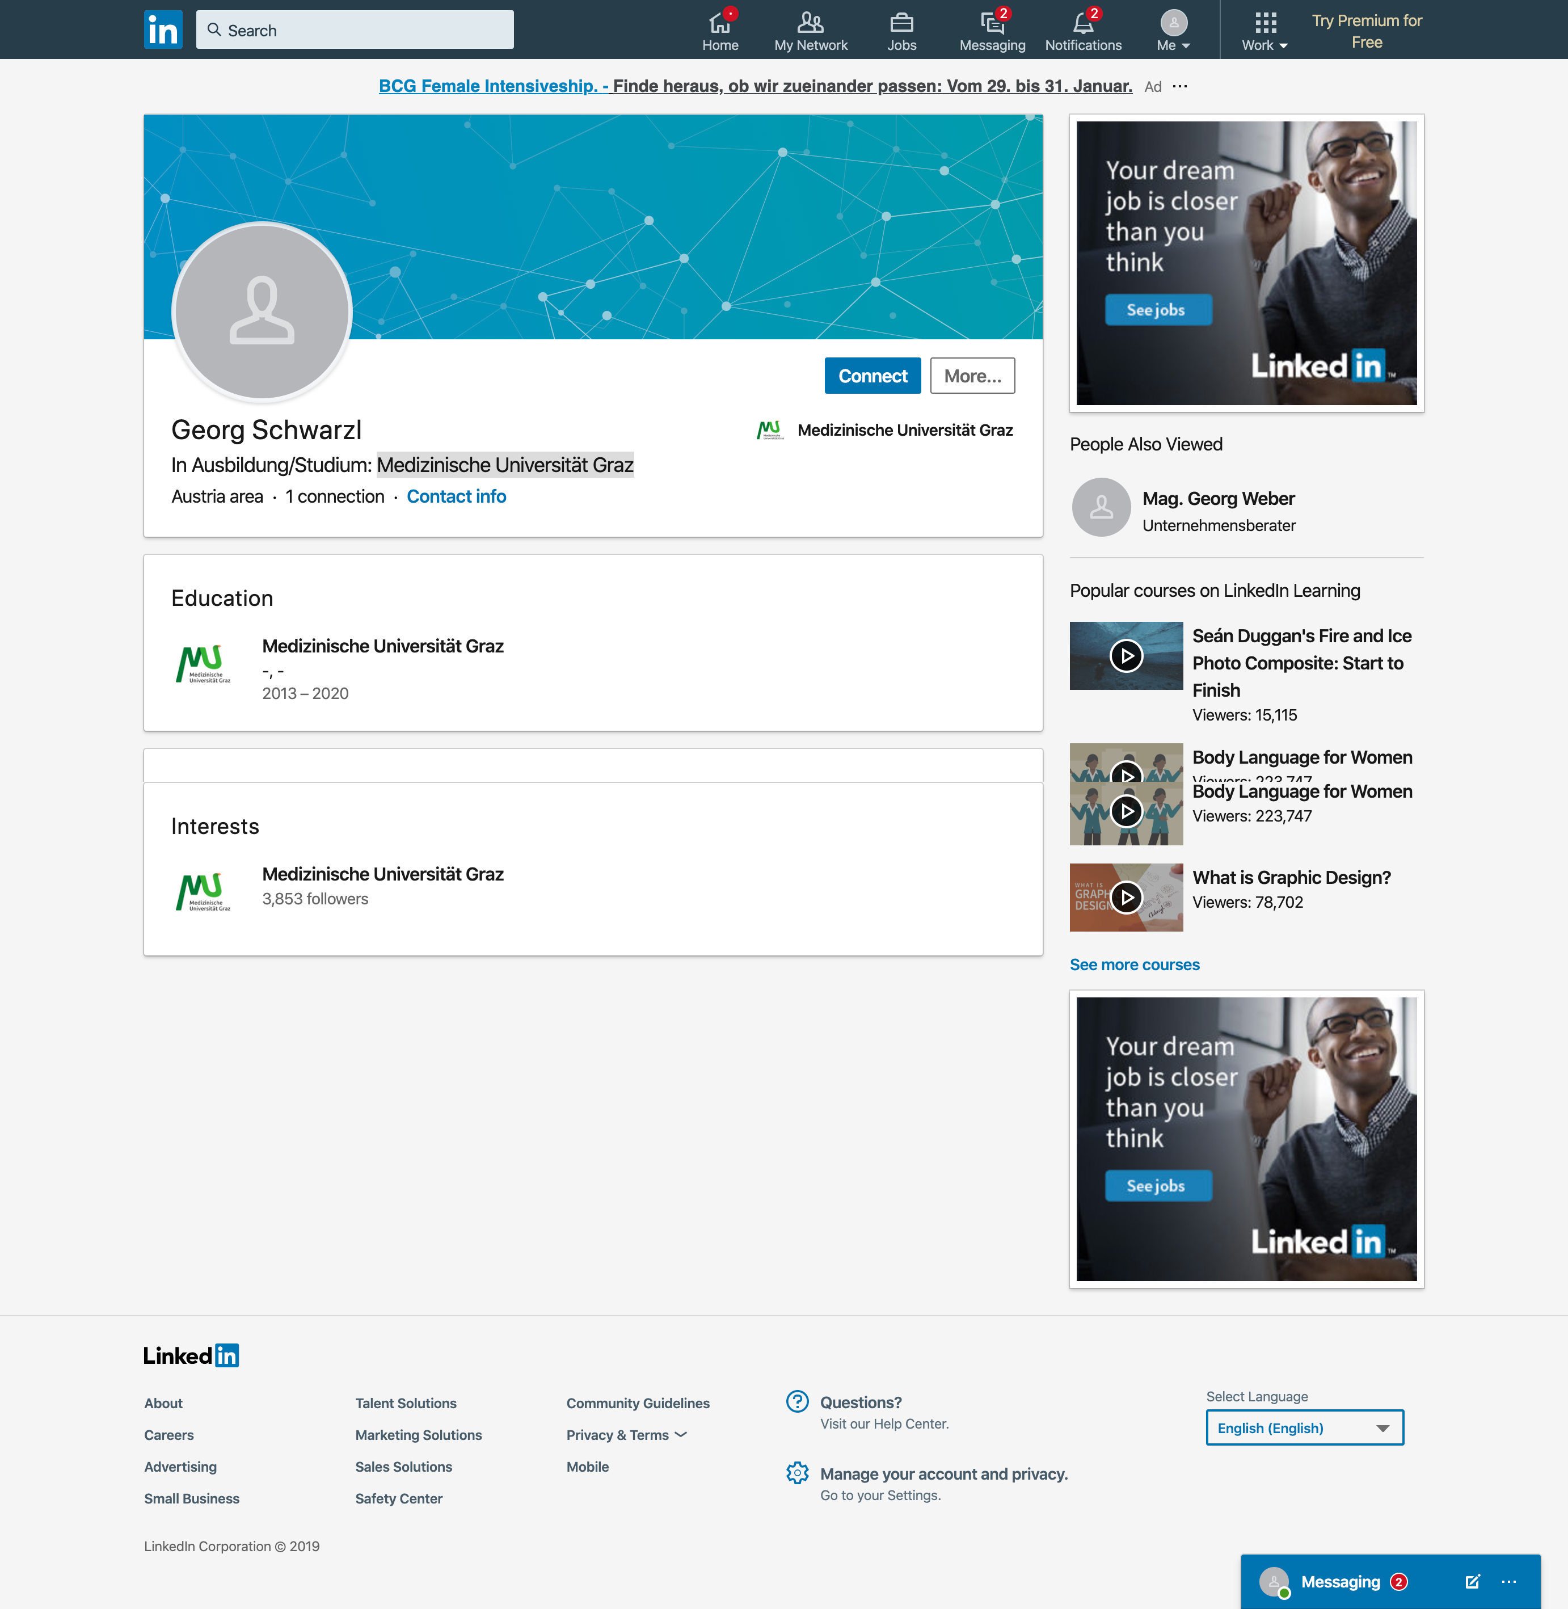Viewport: 1568px width, 1609px height.
Task: Open Medizinische Universität Graz in Education
Action: pos(383,646)
